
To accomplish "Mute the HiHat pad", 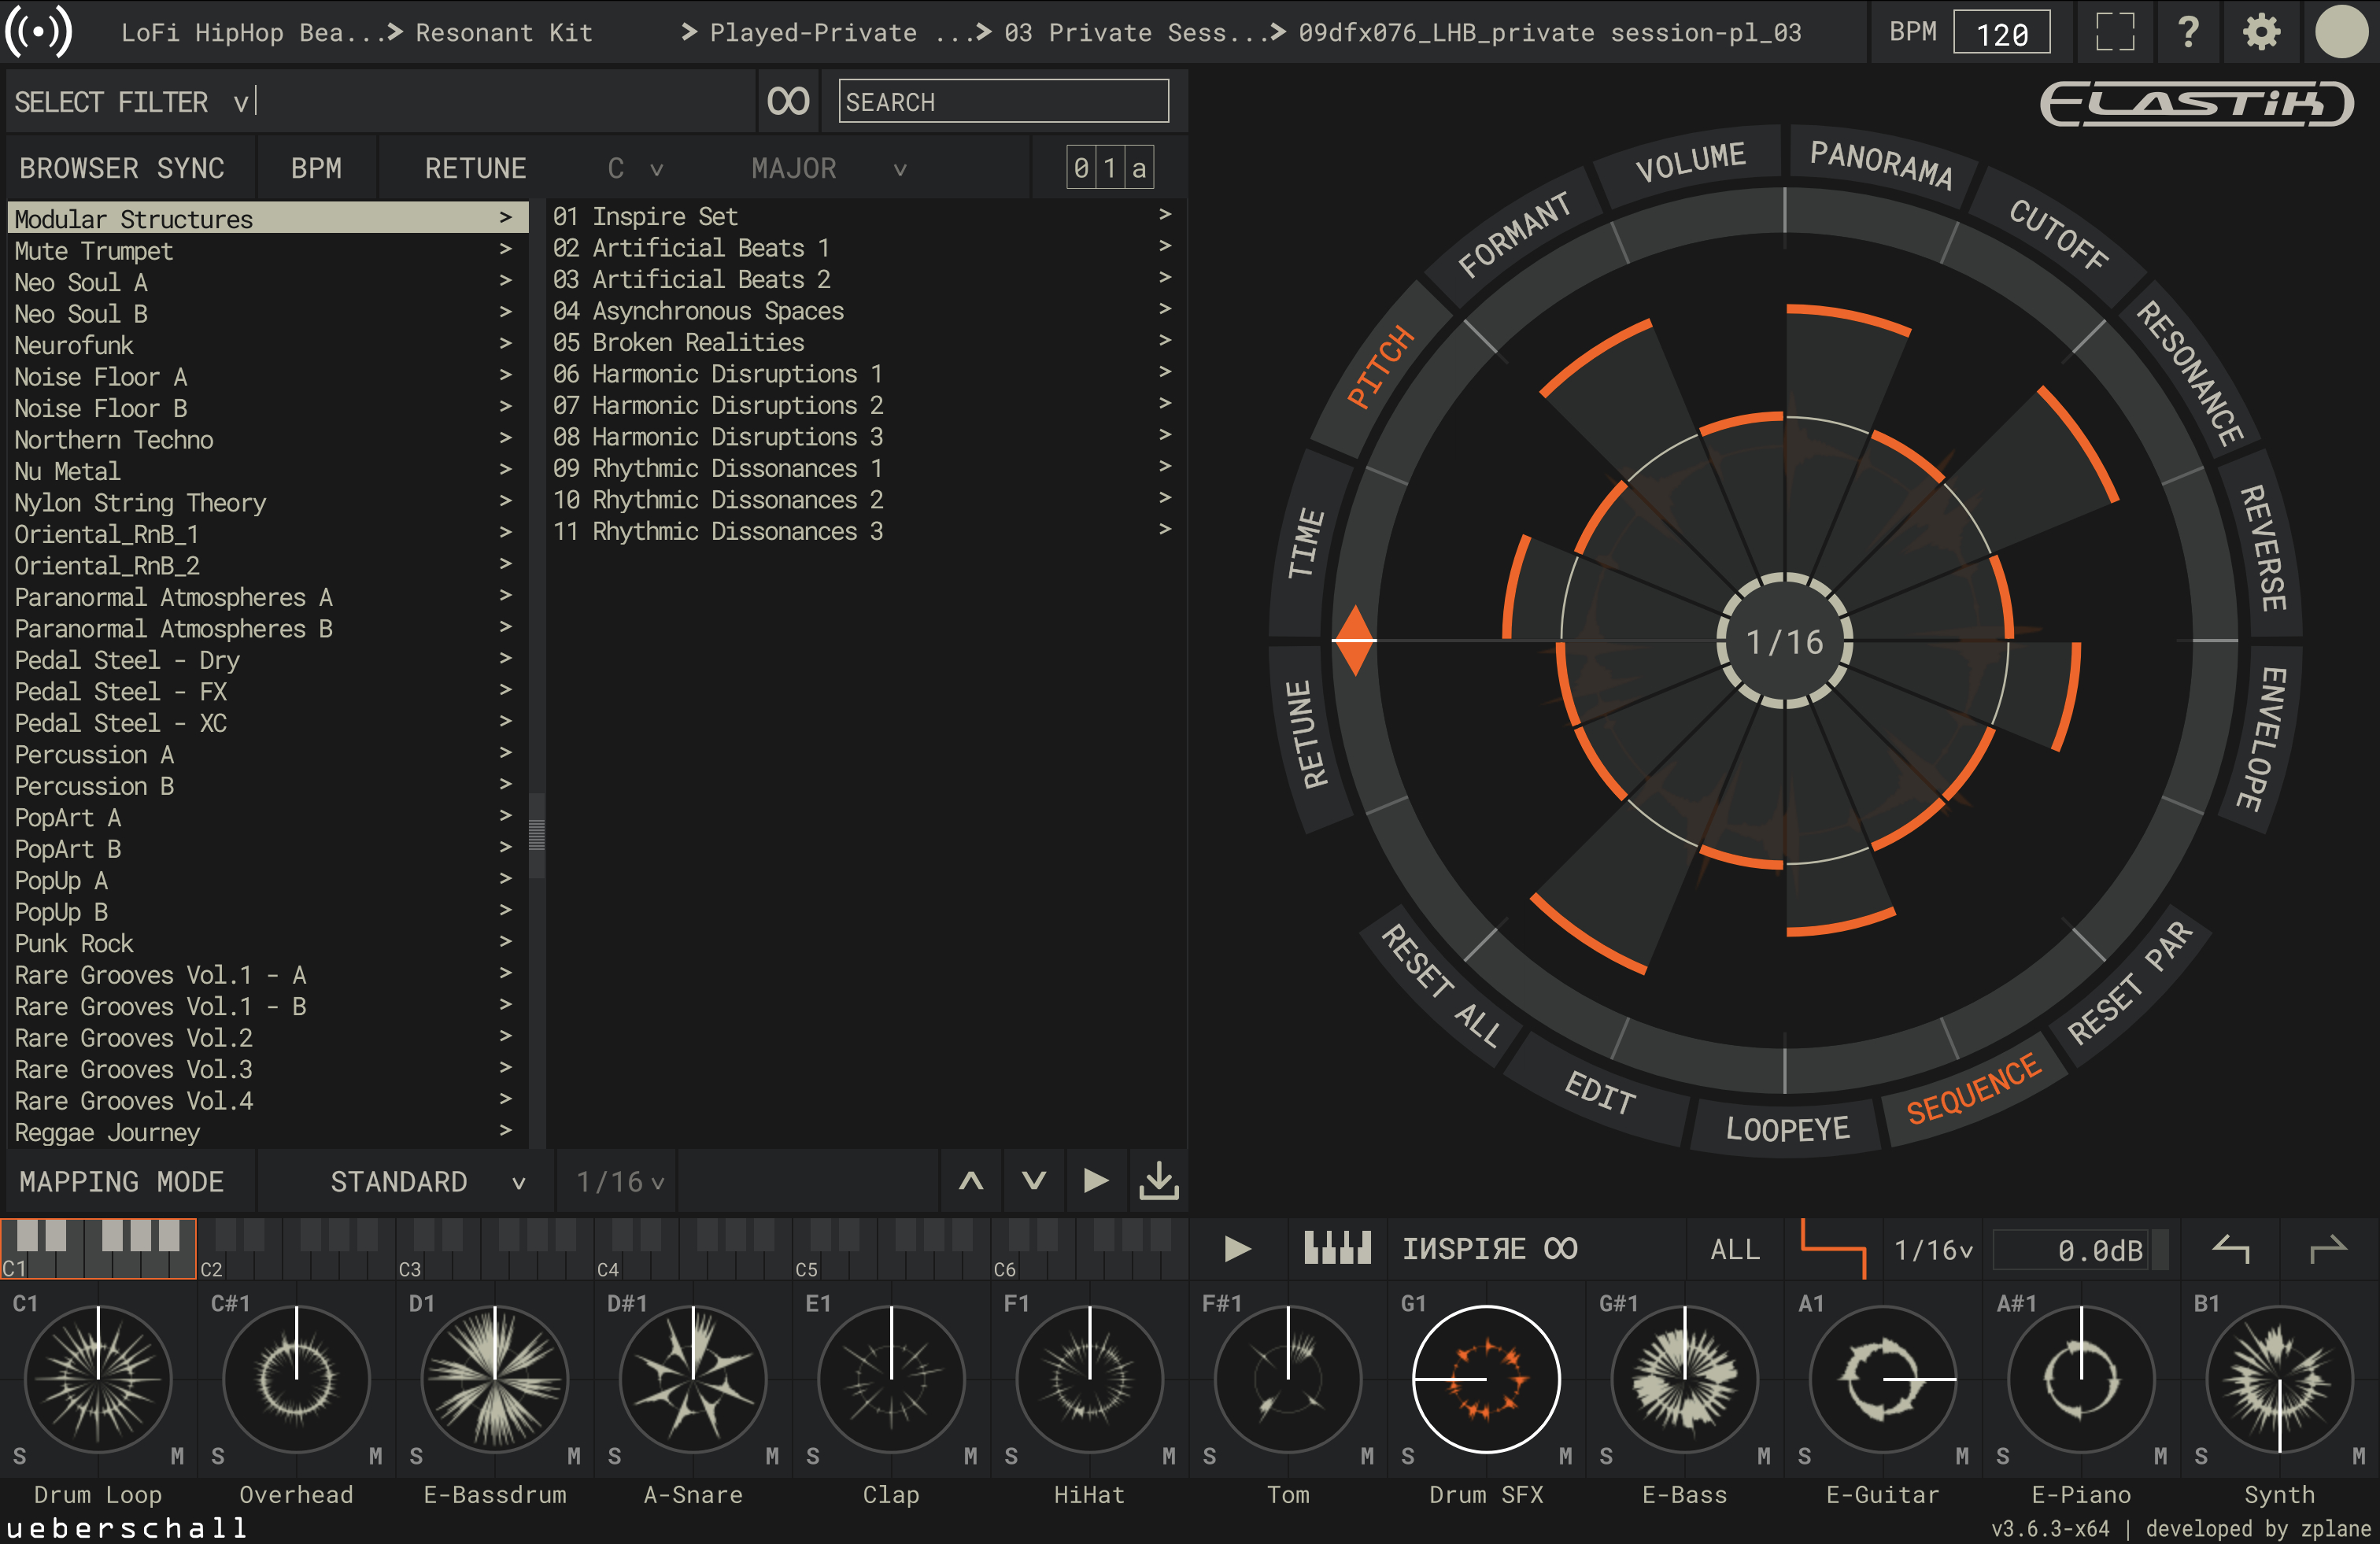I will (x=1168, y=1456).
